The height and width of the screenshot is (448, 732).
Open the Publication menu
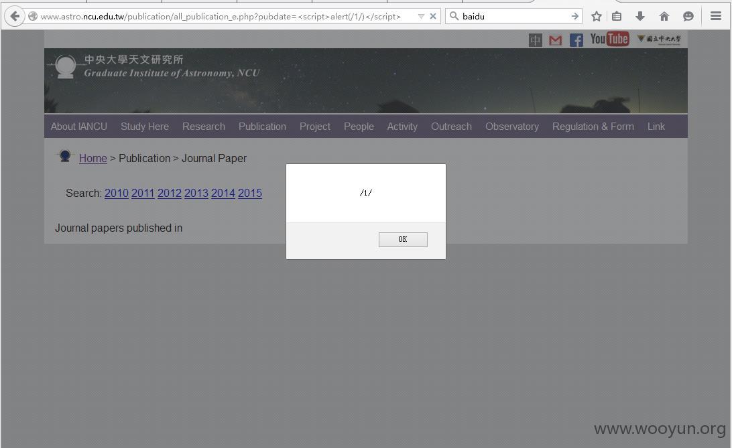tap(262, 127)
